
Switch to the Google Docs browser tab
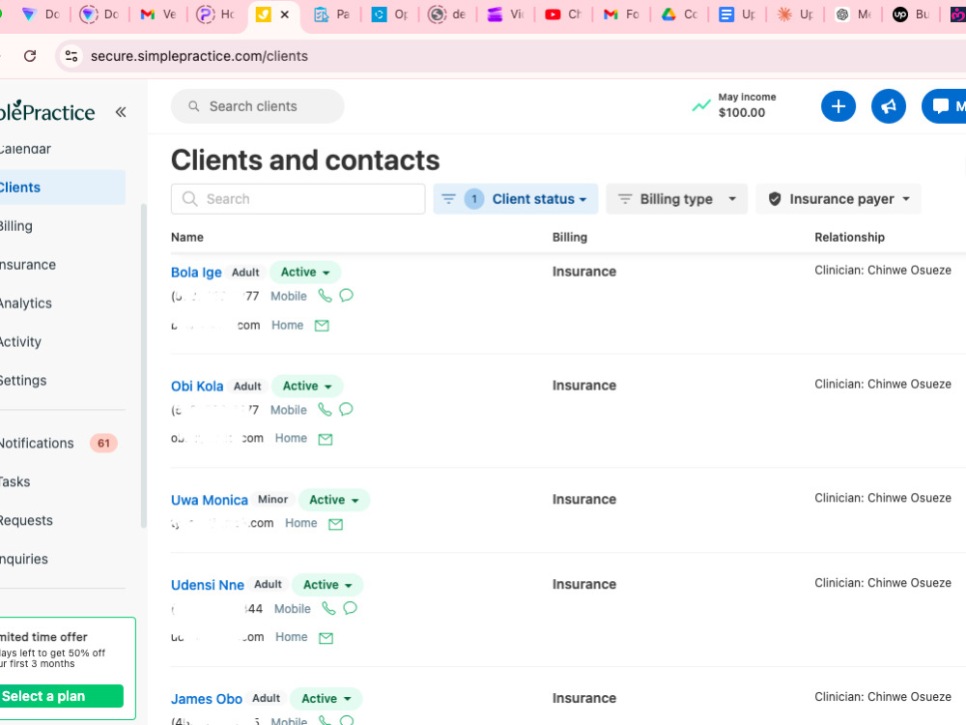[x=737, y=14]
